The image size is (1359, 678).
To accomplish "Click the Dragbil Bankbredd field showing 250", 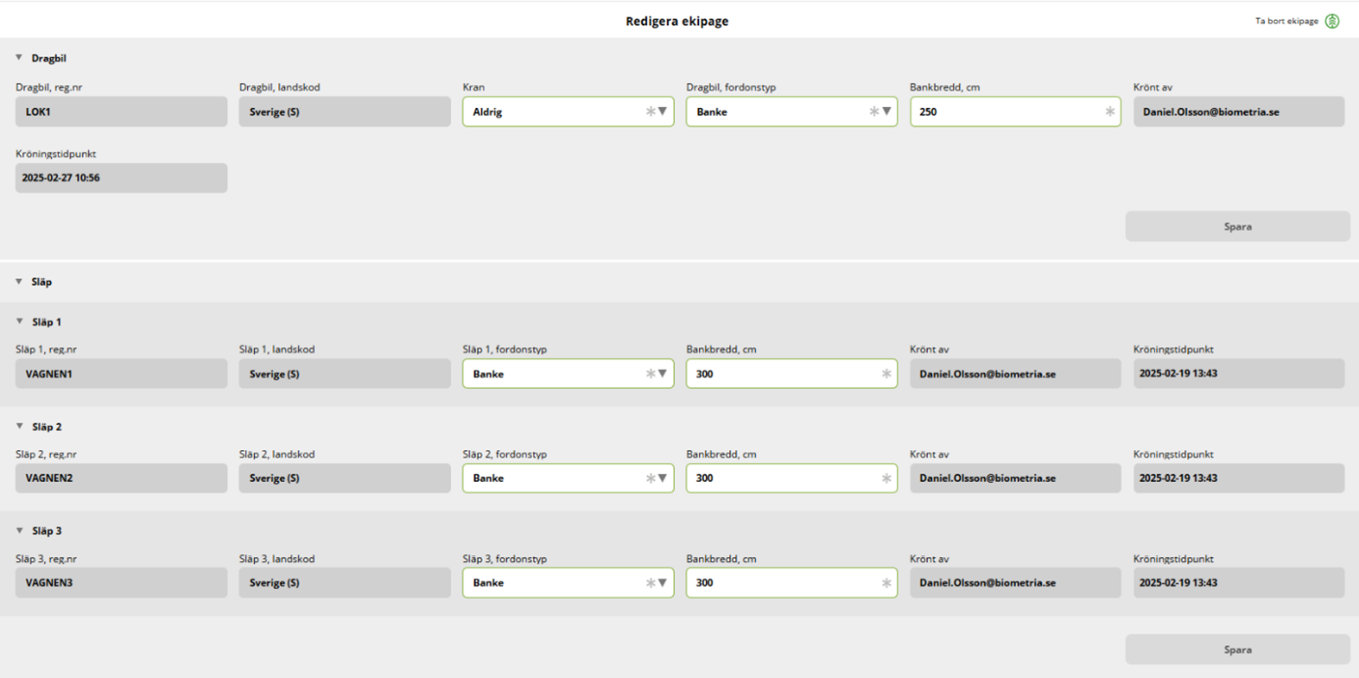I will 1015,112.
